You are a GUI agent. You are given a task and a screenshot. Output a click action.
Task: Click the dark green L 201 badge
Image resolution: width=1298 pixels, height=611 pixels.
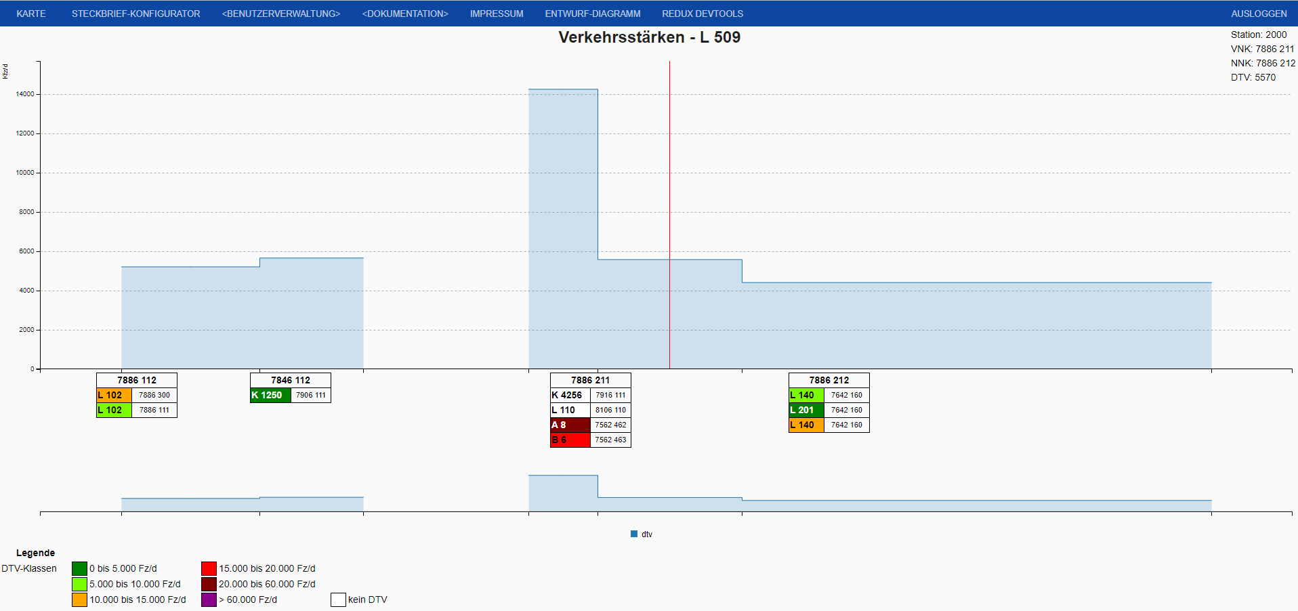[x=805, y=410]
